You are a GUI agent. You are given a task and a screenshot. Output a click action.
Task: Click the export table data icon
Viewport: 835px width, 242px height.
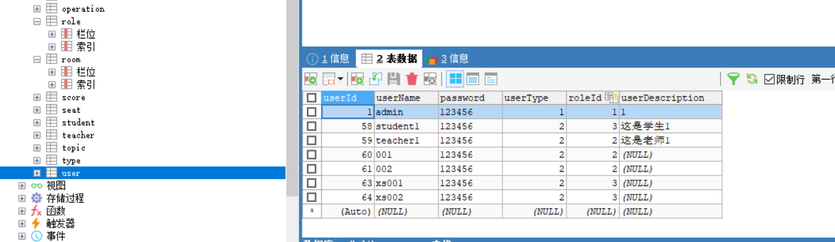[311, 79]
